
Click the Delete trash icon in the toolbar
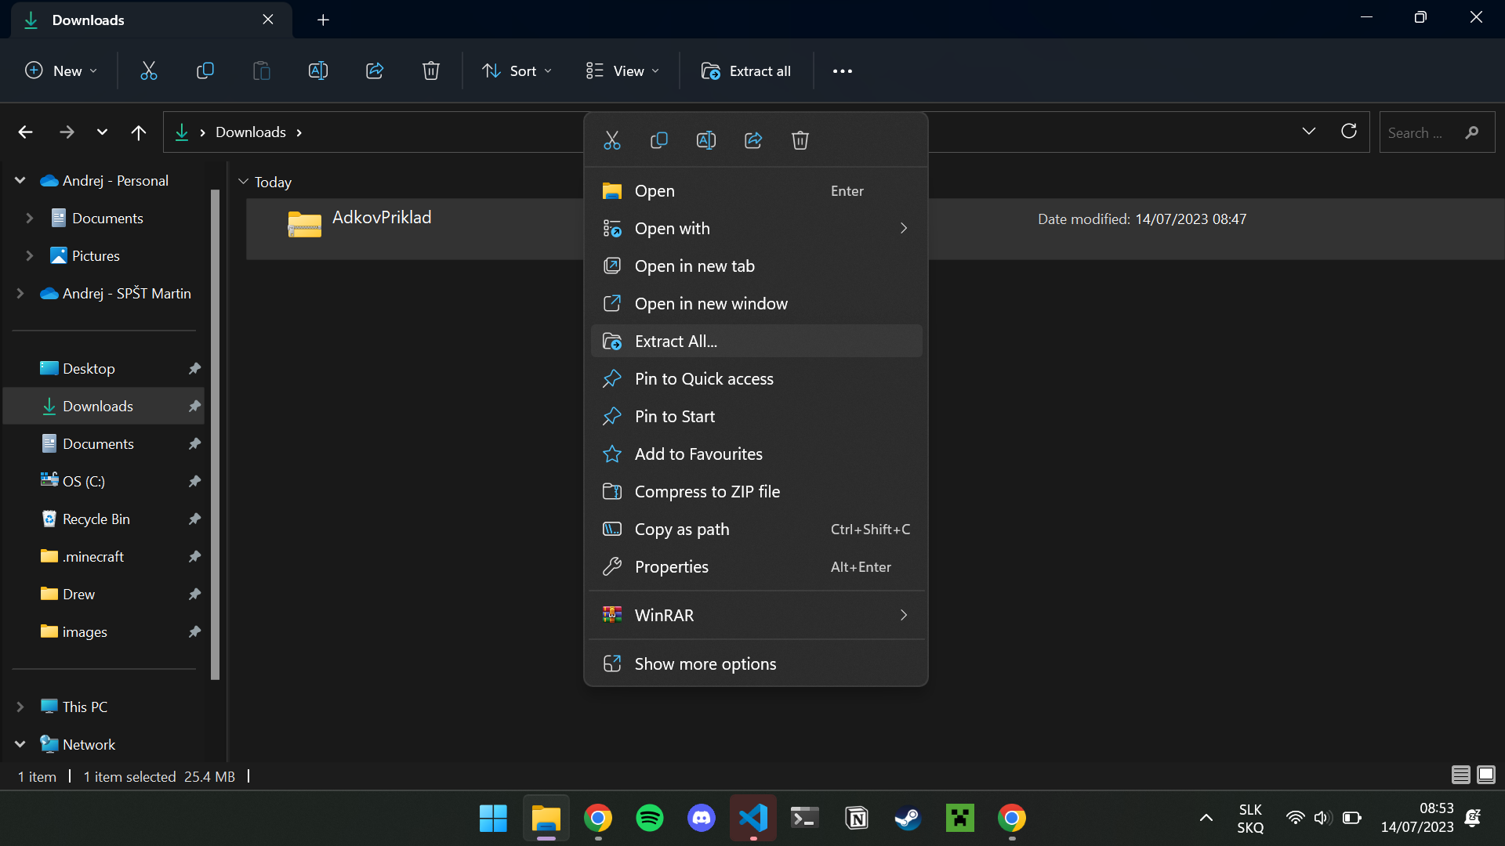[431, 71]
